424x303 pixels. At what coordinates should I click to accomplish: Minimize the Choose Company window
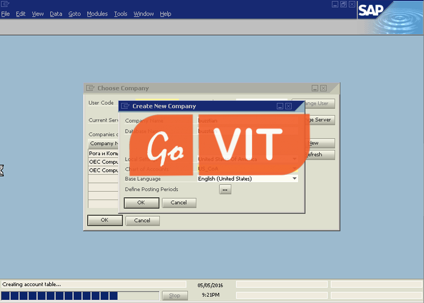(x=315, y=88)
